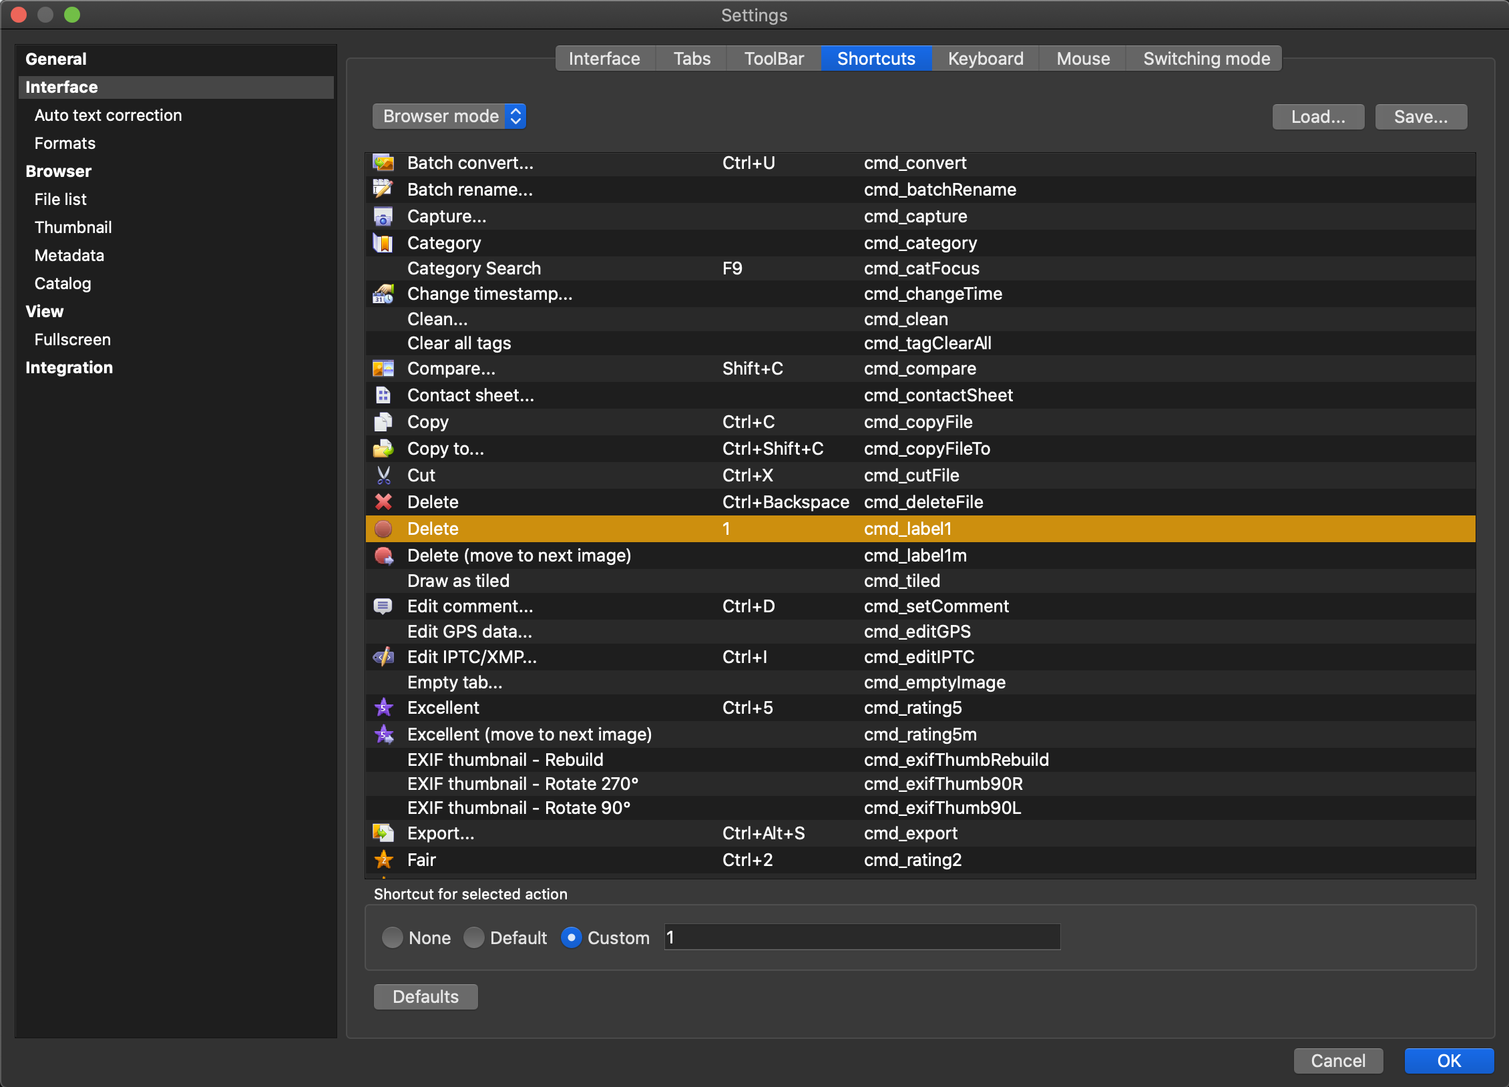Click the scissors Cut icon
Screen dimensions: 1509x1087
click(x=383, y=475)
